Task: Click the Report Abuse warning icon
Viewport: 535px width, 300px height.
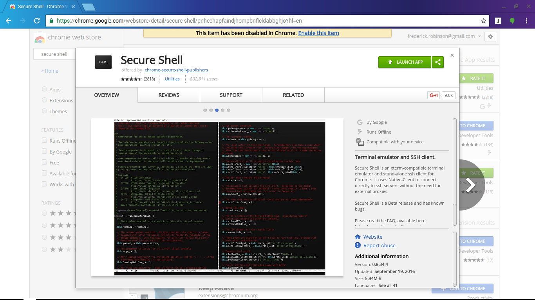Action: 358,245
